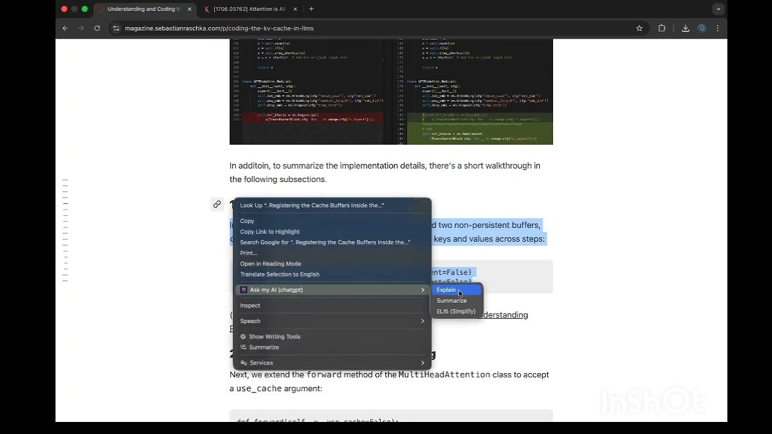Viewport: 772px width, 434px height.
Task: Click the use_cache inline code
Action: (259, 389)
